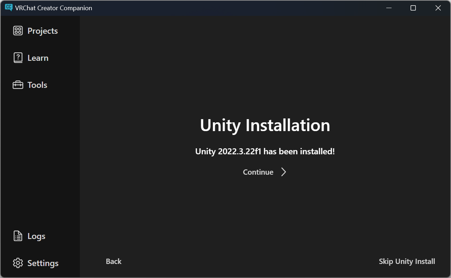The image size is (451, 278).
Task: Click 'Unity 2022.3.22f1 has been installed!' message
Action: [x=265, y=151]
